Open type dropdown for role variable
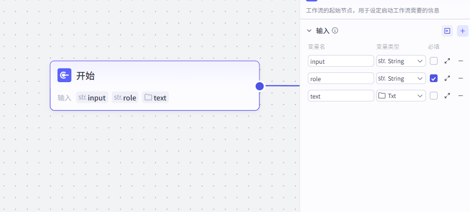The height and width of the screenshot is (212, 470). 401,78
